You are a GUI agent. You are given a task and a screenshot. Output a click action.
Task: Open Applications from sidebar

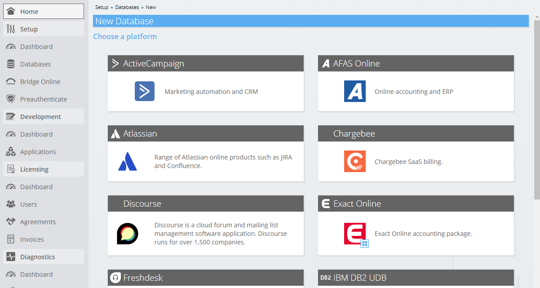pyautogui.click(x=44, y=152)
